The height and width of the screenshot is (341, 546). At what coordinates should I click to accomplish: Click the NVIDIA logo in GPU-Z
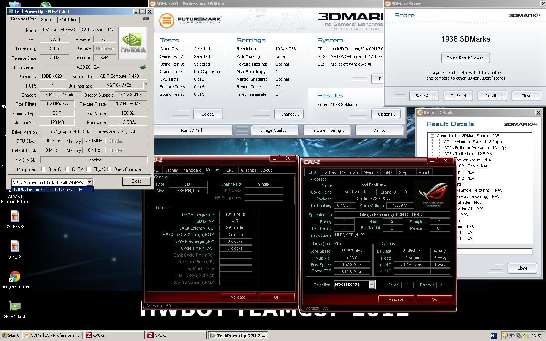click(x=133, y=43)
